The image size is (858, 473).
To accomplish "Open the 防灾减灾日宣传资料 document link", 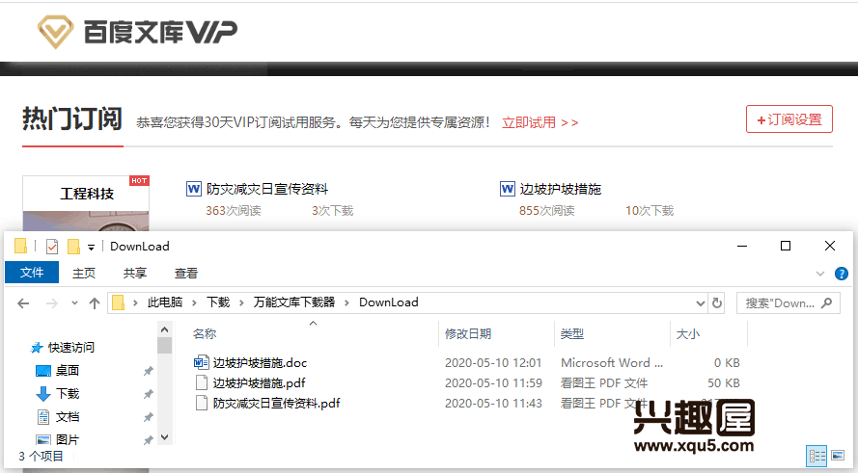I will click(267, 189).
